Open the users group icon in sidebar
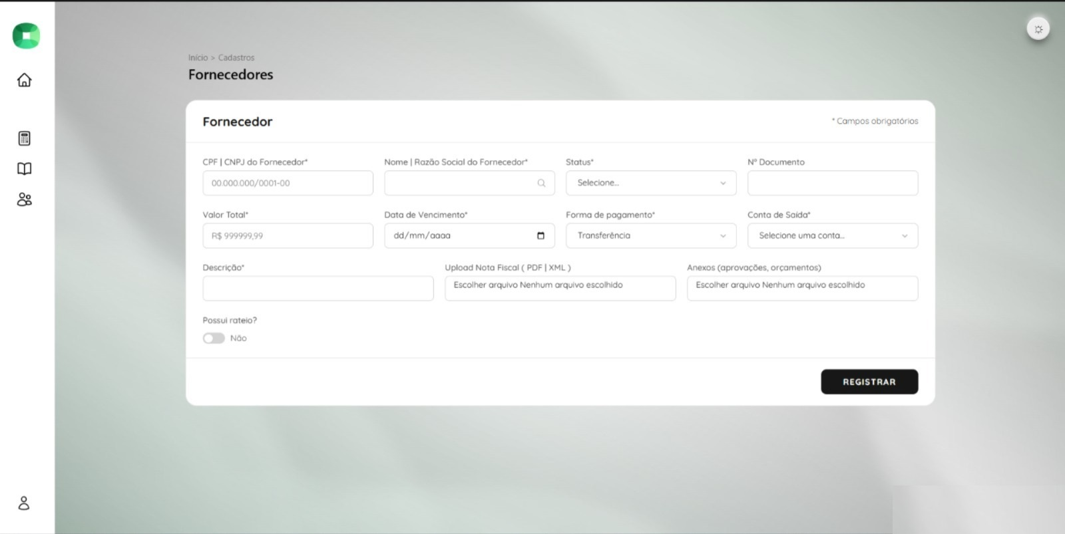The height and width of the screenshot is (534, 1065). point(24,200)
